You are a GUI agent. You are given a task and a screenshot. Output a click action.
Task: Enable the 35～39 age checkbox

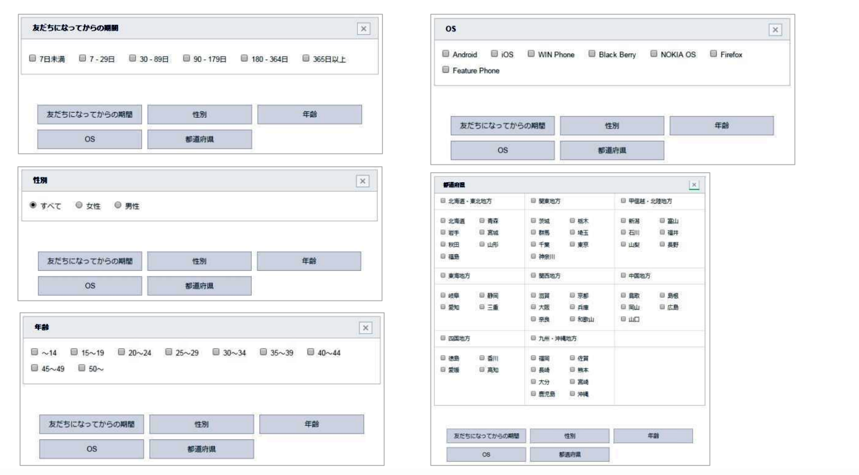click(263, 352)
